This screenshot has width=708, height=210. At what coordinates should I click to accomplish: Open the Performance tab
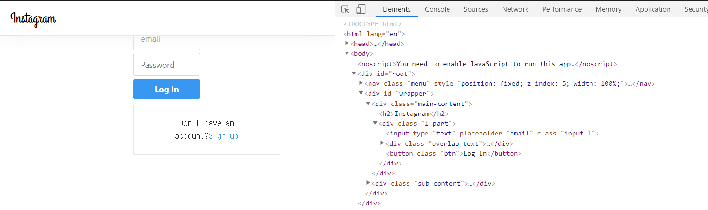click(x=562, y=9)
